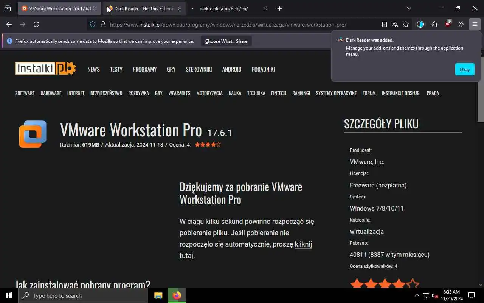Screen dimensions: 484x303
Task: Open HARDWARE category link
Action: click(x=51, y=93)
